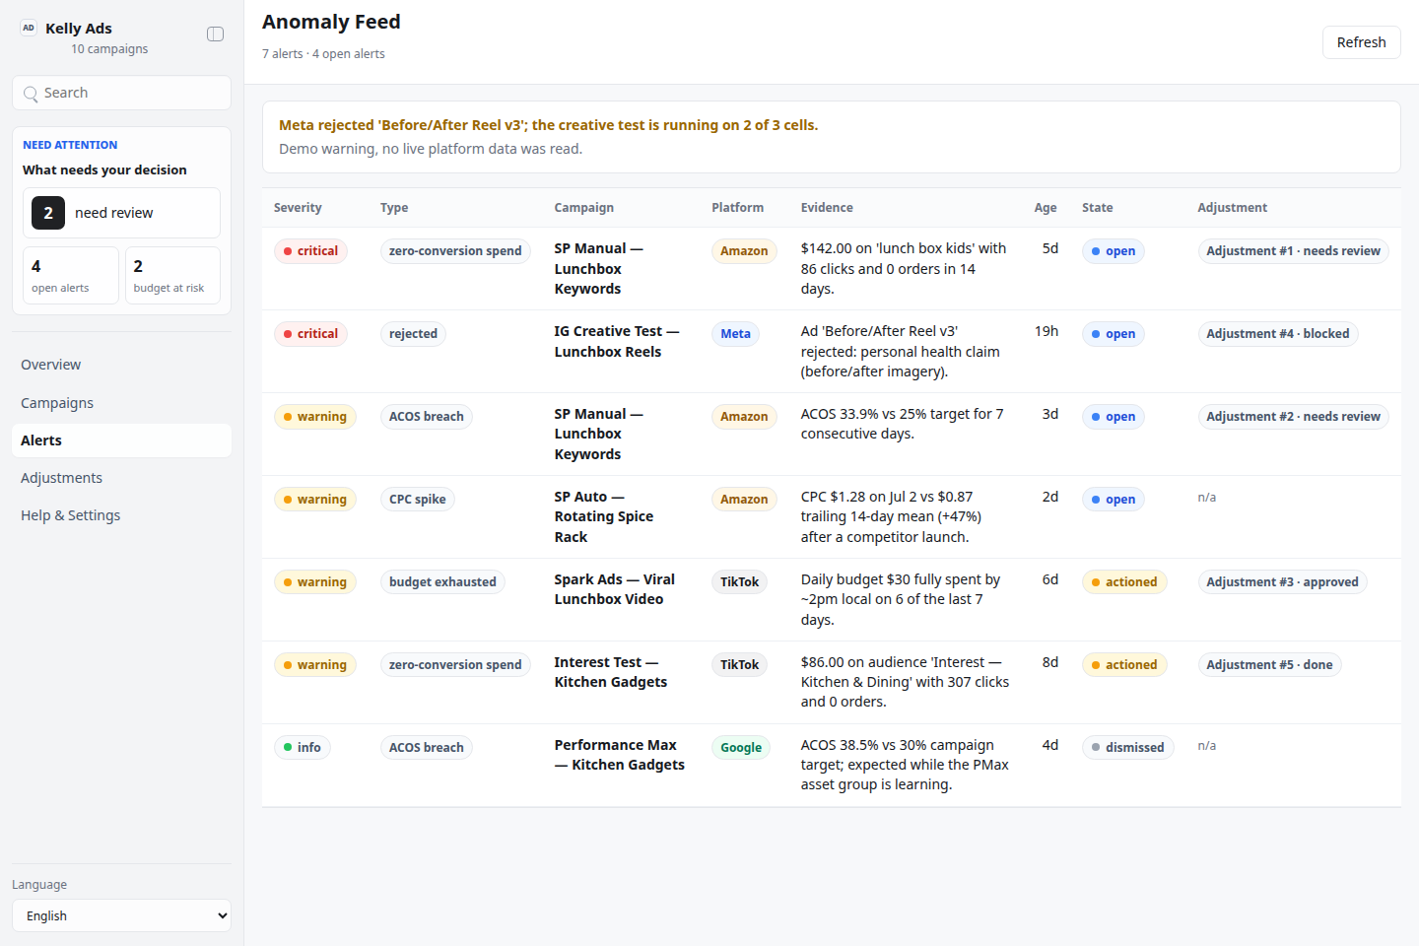Open campaign 'IG Creative Test — Lunchbox Reels'
1419x946 pixels.
click(x=617, y=342)
